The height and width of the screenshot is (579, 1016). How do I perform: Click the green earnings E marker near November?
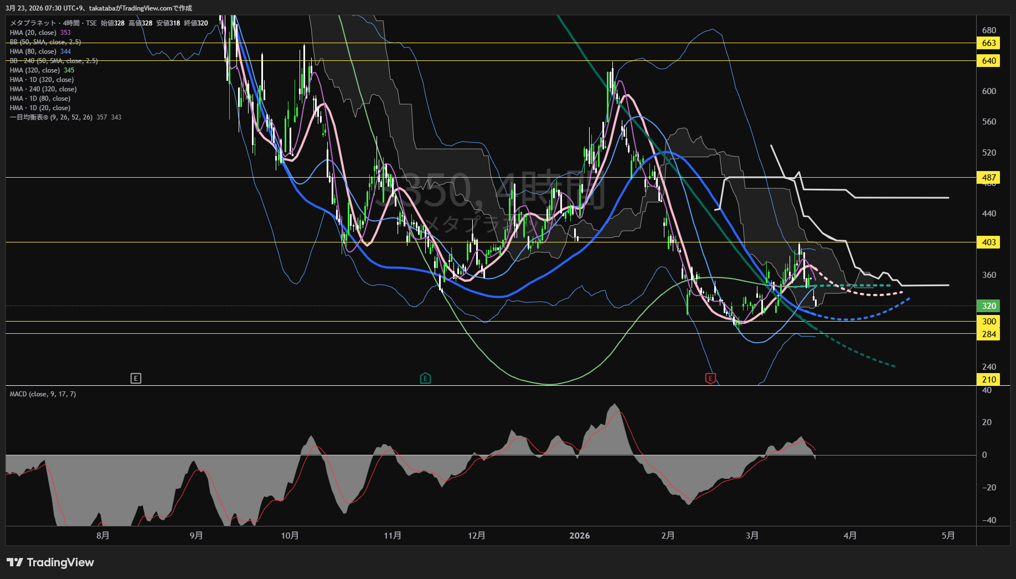click(425, 379)
